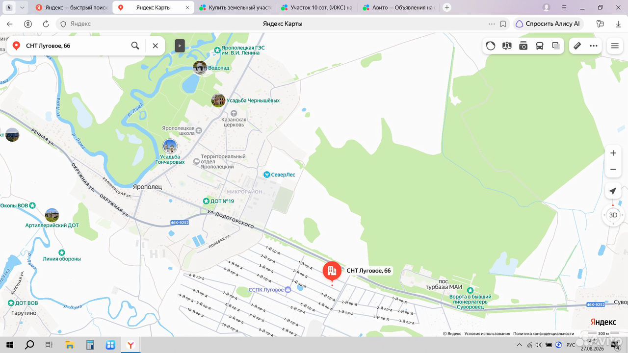Screen dimensions: 628x353
Task: Click the © Яндекс copyright link
Action: click(452, 333)
